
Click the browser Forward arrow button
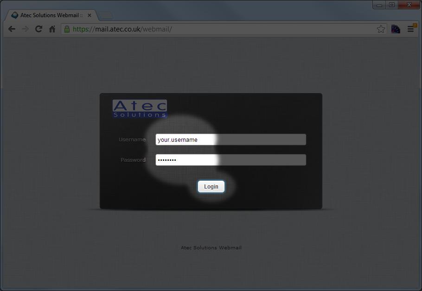click(x=25, y=29)
